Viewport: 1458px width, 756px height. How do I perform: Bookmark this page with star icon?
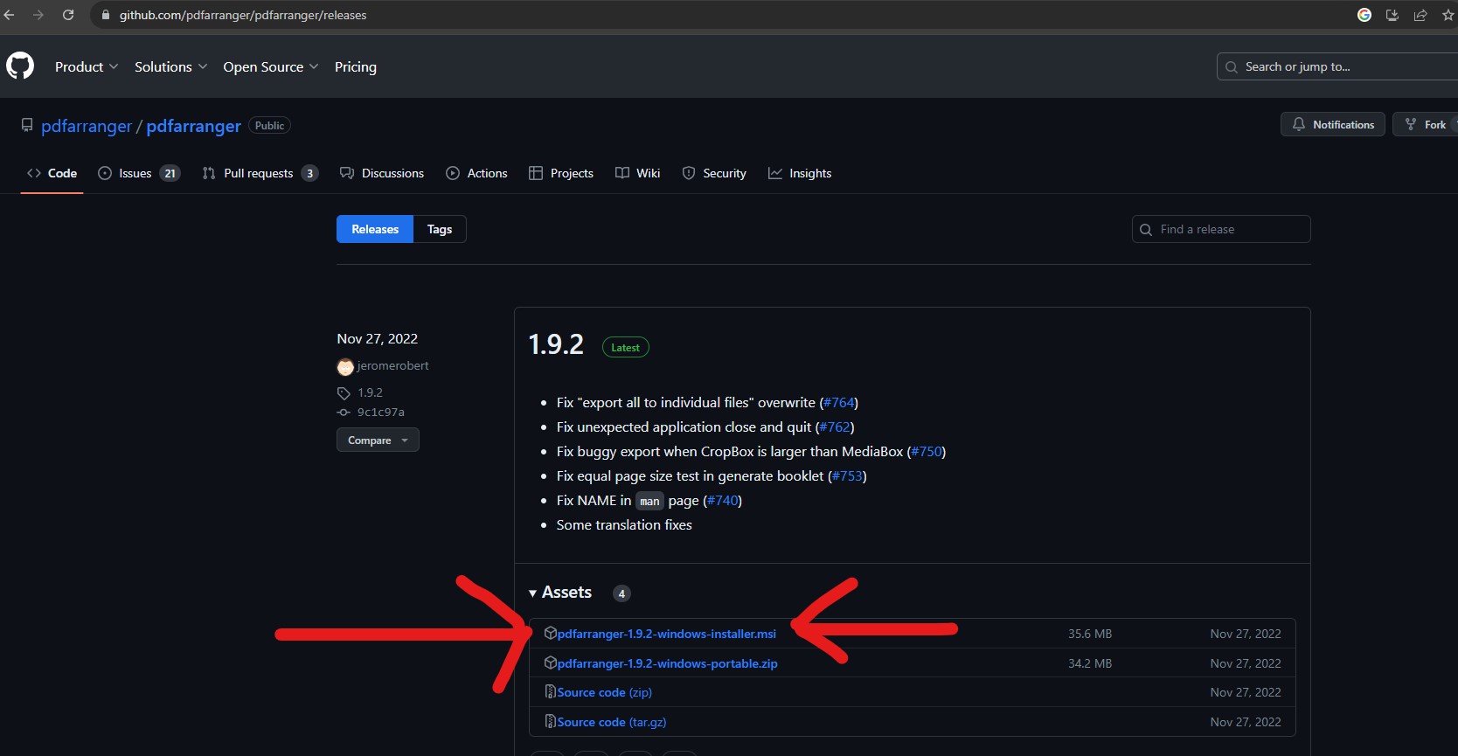[x=1448, y=15]
